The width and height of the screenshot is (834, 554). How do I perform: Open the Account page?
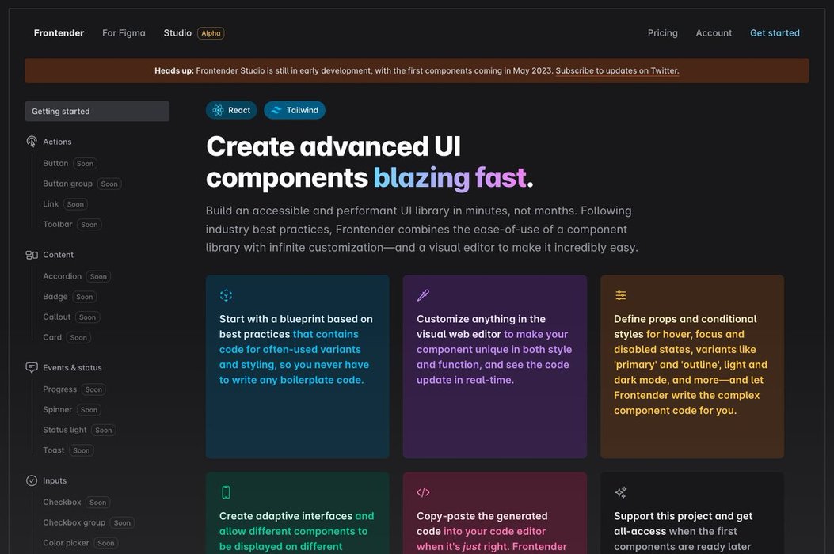[714, 33]
